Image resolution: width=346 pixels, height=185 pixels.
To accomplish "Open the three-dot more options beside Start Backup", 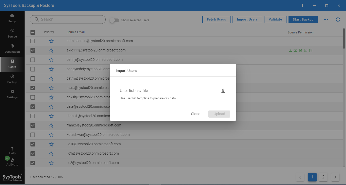I will [326, 20].
